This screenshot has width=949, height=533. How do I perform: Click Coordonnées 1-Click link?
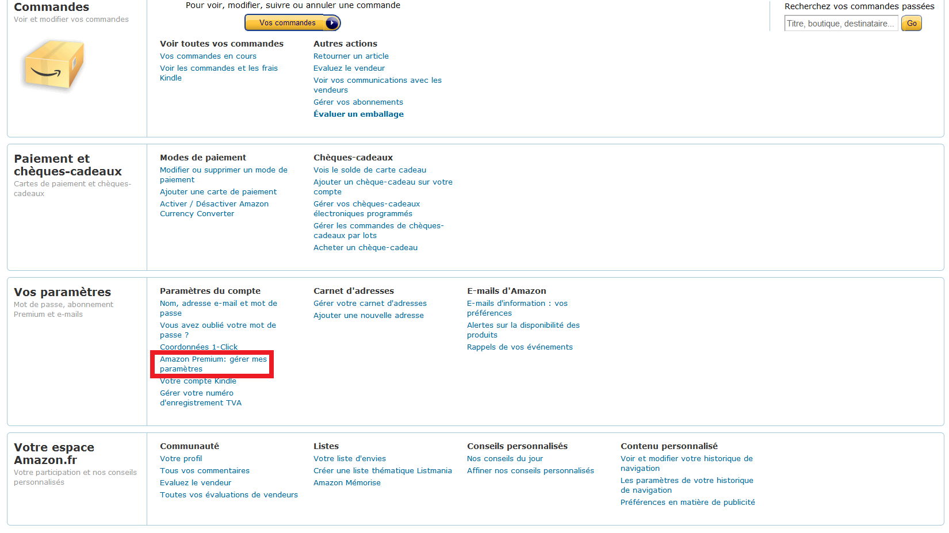(198, 347)
